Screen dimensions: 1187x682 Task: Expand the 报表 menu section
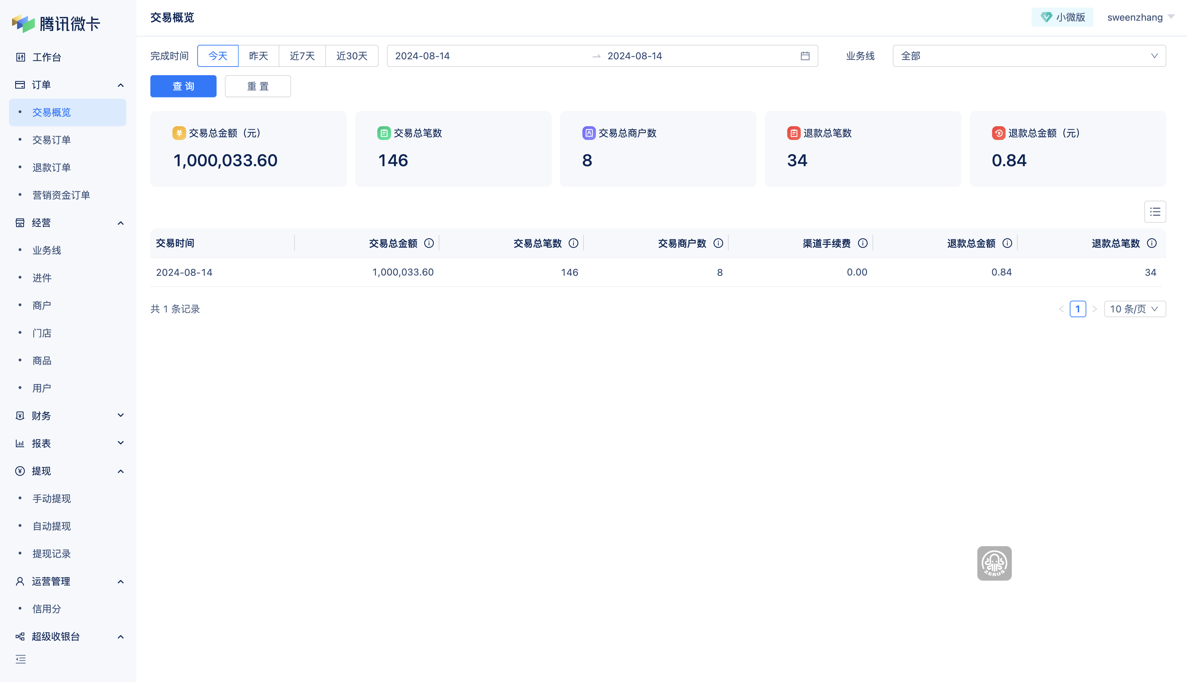(120, 443)
